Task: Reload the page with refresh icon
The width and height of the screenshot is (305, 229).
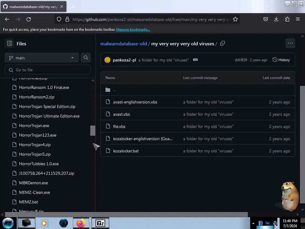Action: [29, 19]
